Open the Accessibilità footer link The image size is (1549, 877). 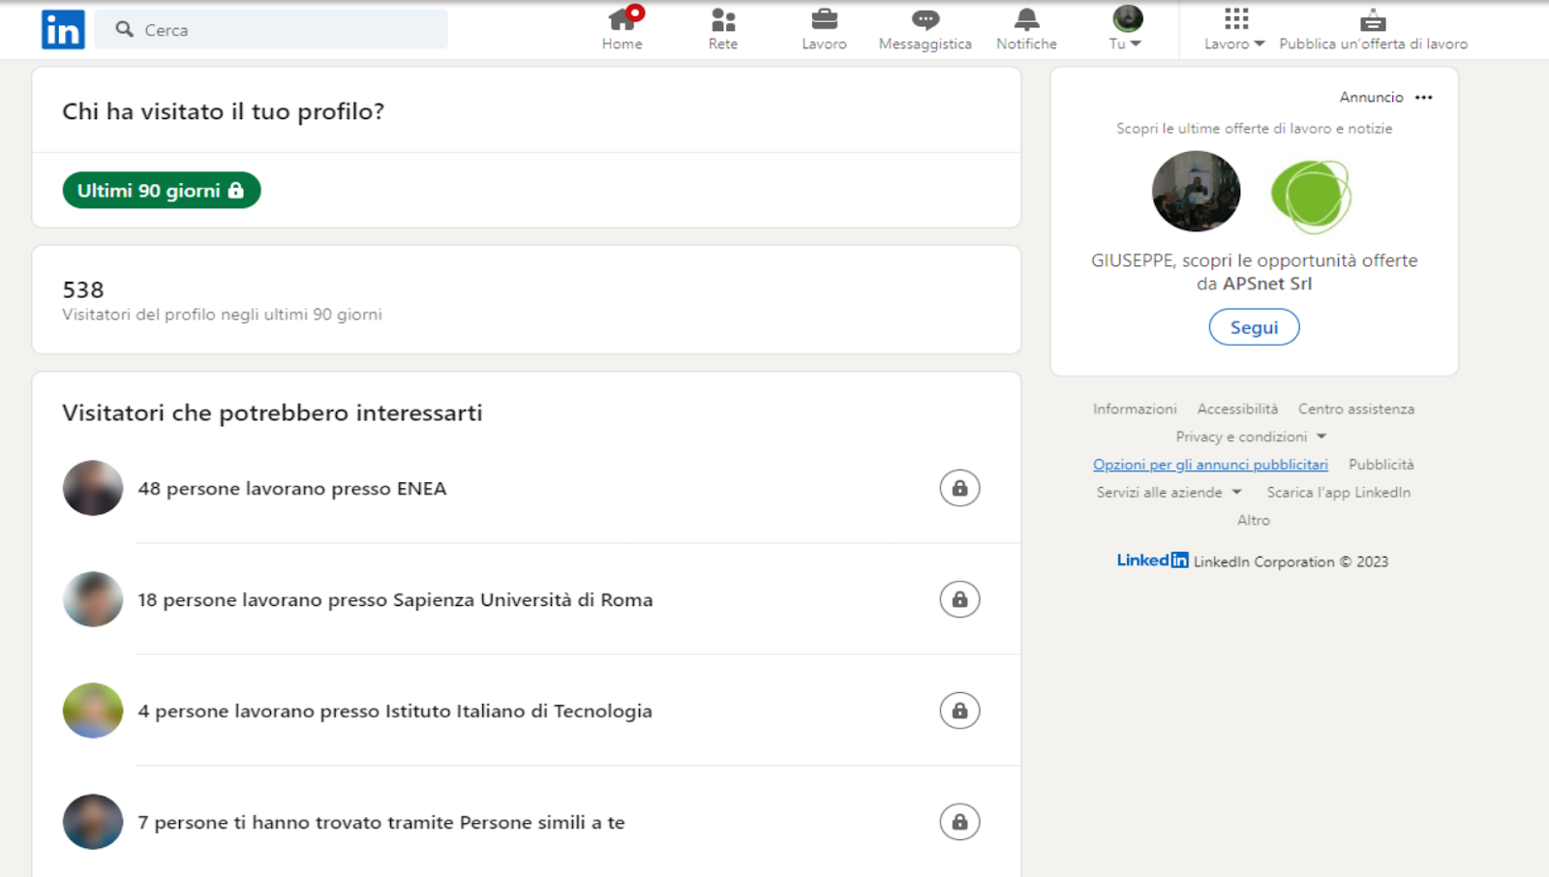(x=1237, y=409)
